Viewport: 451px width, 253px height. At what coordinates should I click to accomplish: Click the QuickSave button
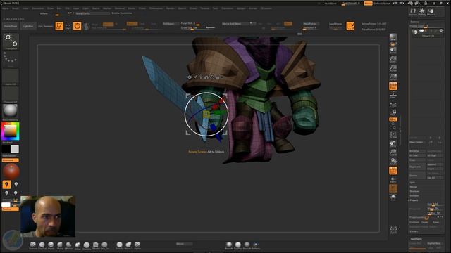point(330,4)
